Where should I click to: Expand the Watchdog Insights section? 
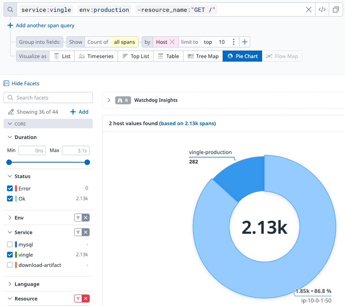(109, 100)
